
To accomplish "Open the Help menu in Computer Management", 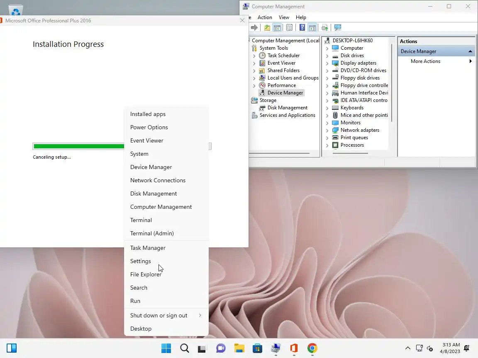I will click(x=301, y=17).
